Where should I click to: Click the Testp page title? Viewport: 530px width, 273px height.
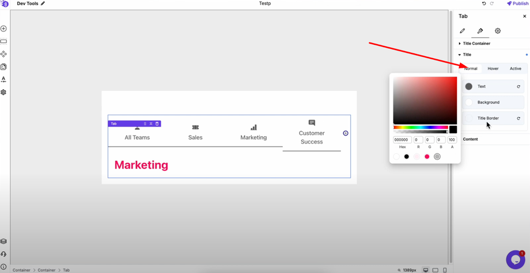(x=264, y=3)
